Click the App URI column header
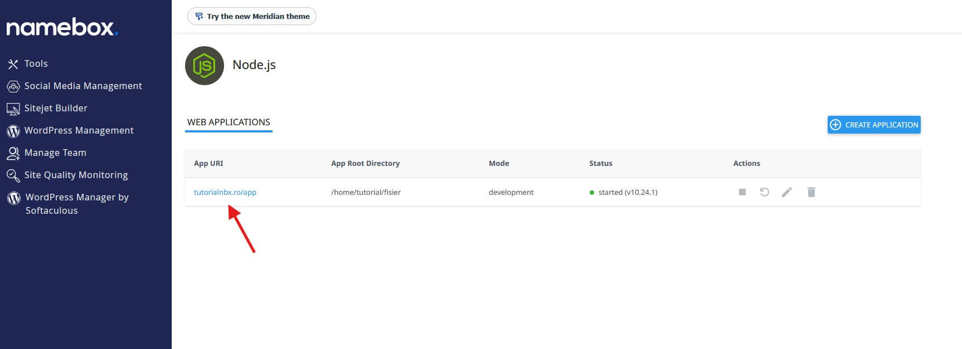This screenshot has height=349, width=962. tap(208, 163)
